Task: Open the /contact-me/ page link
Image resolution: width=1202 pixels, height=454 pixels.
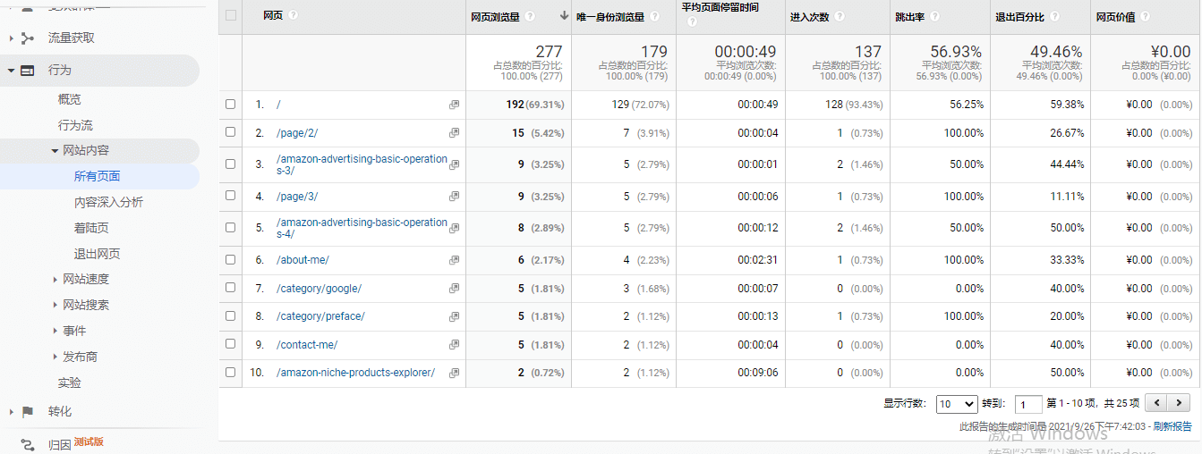Action: coord(307,345)
